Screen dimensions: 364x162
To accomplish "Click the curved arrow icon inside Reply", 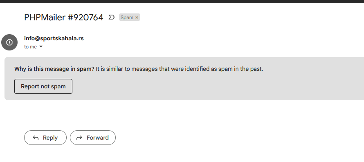I will [x=36, y=138].
